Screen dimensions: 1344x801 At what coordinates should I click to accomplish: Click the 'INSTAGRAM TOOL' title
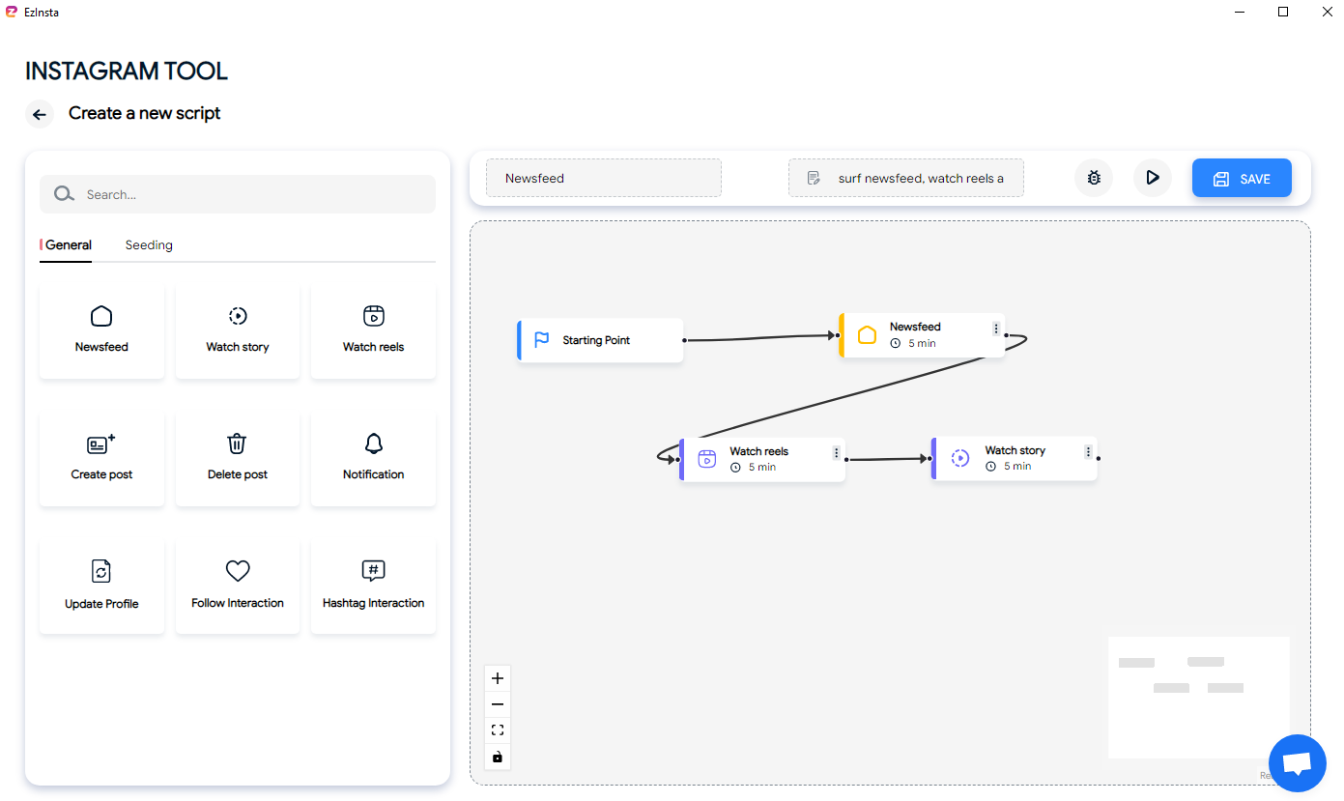(127, 72)
